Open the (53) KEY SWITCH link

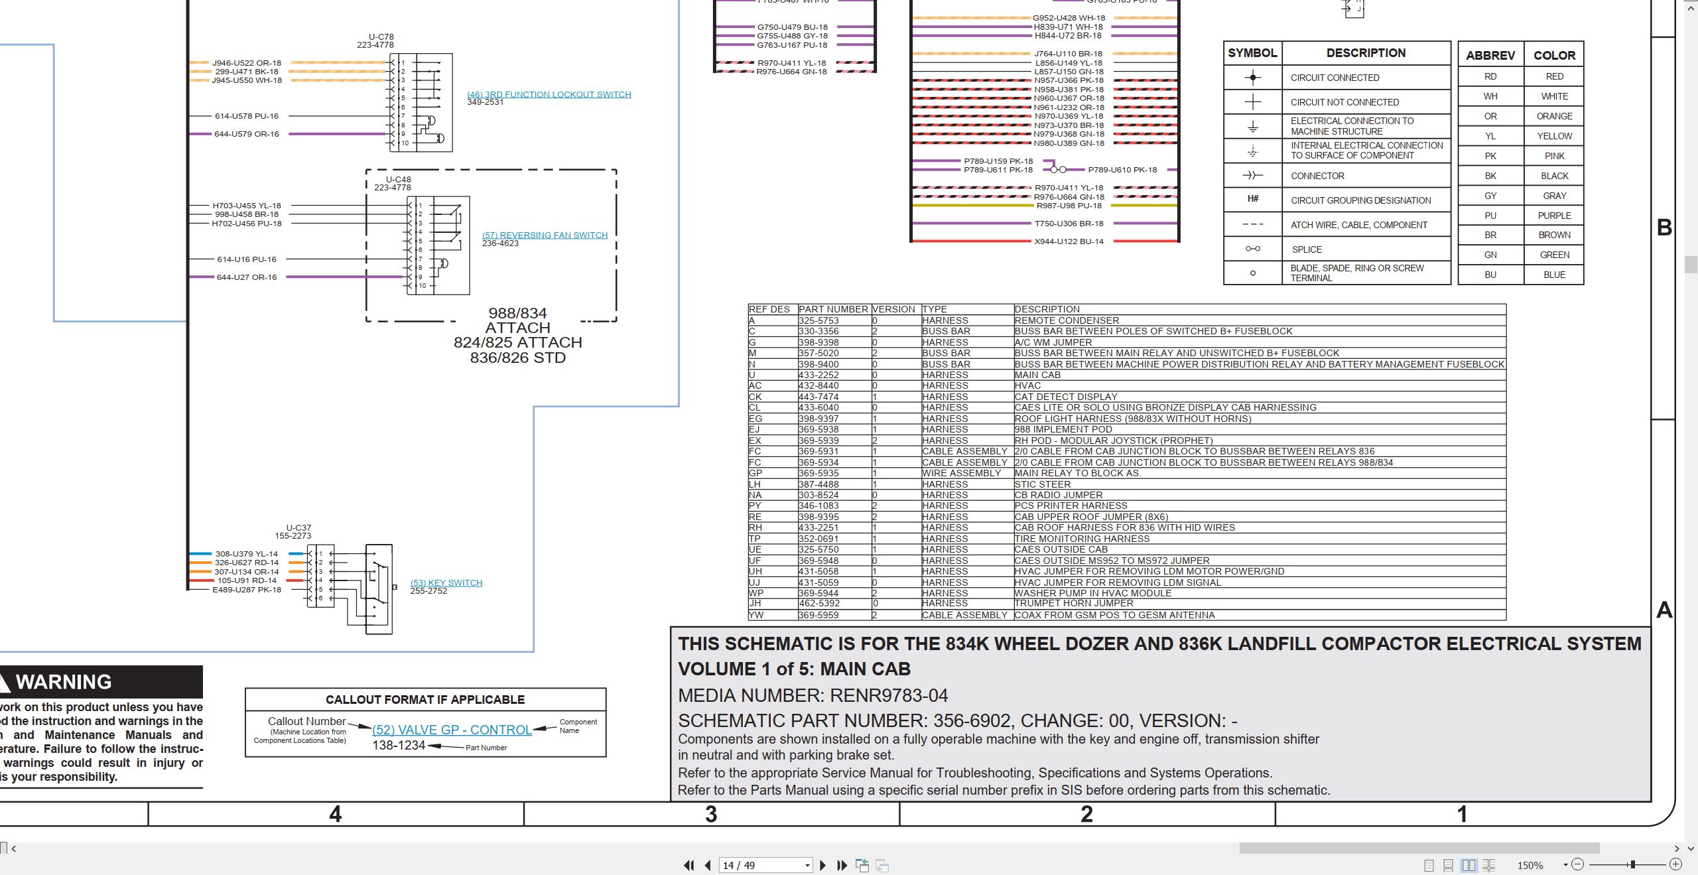[446, 582]
